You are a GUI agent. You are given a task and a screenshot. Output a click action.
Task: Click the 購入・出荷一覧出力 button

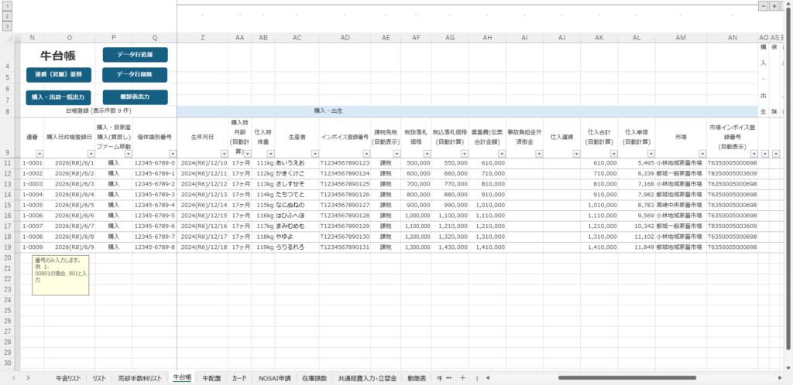(59, 97)
